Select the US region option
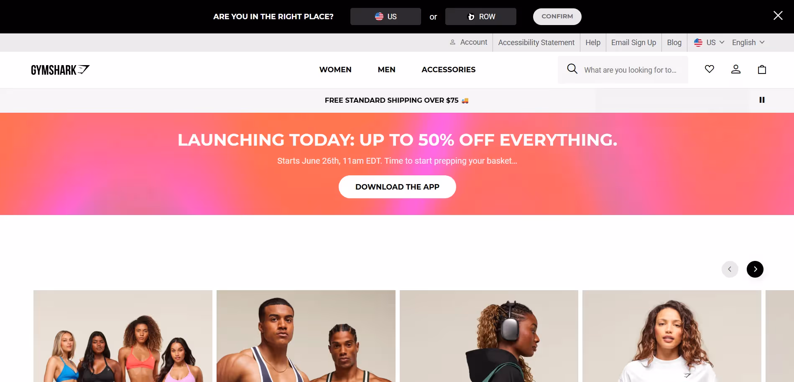Screen dimensions: 794x382 pos(386,17)
